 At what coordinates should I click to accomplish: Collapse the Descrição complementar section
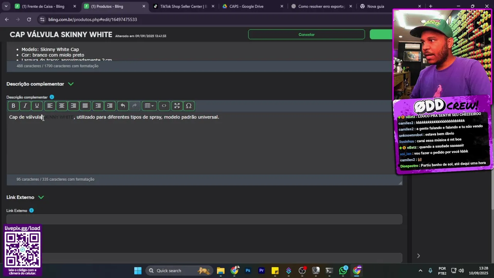tap(71, 84)
